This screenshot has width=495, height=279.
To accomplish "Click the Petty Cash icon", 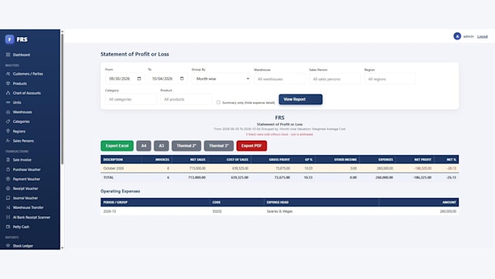I will coord(8,227).
